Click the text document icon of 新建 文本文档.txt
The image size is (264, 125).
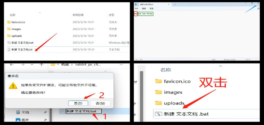pyautogui.click(x=9, y=49)
